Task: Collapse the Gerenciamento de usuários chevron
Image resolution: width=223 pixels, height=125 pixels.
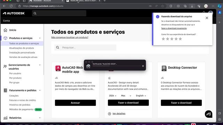Action: click(40, 65)
